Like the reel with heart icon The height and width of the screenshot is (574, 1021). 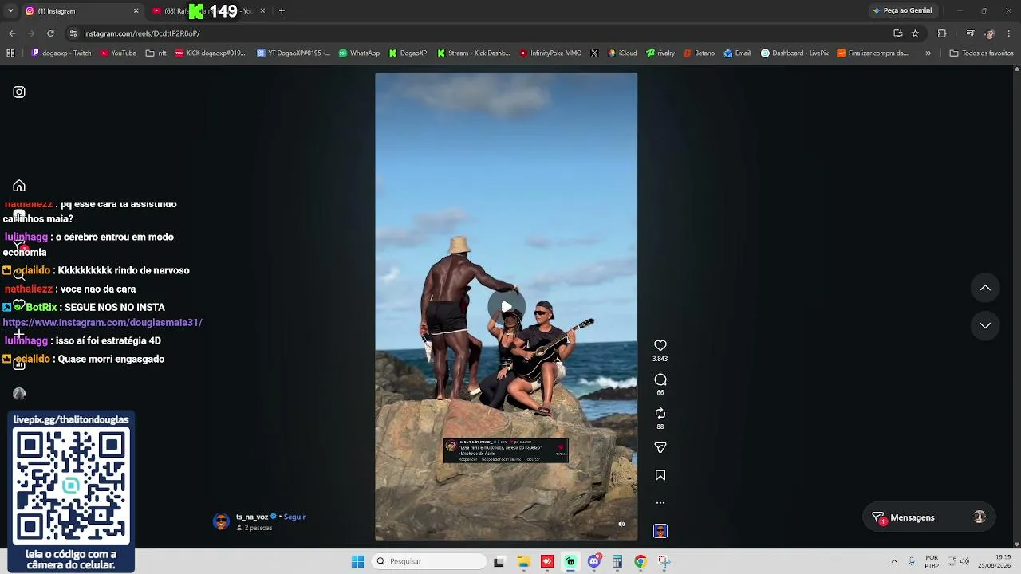pos(660,345)
